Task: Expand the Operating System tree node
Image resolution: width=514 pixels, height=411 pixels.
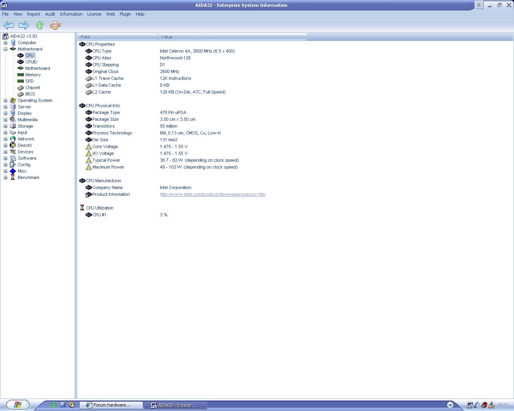Action: tap(5, 100)
